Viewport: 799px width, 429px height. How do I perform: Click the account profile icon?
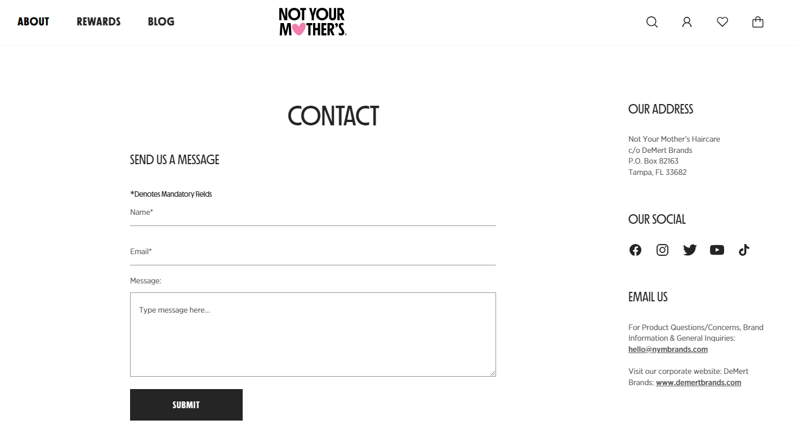tap(686, 22)
